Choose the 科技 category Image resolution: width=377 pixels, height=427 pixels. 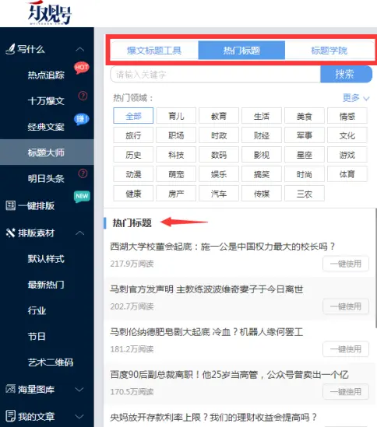click(x=176, y=155)
